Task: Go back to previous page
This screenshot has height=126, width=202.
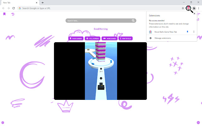Action: tap(3, 8)
